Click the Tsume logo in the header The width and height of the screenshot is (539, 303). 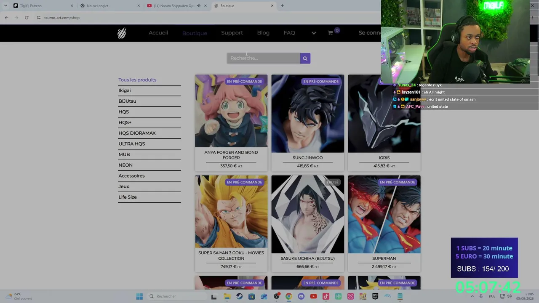[x=122, y=33]
